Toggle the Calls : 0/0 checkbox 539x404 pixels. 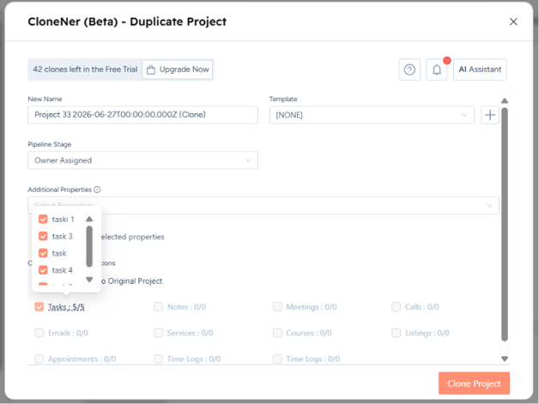tap(396, 307)
